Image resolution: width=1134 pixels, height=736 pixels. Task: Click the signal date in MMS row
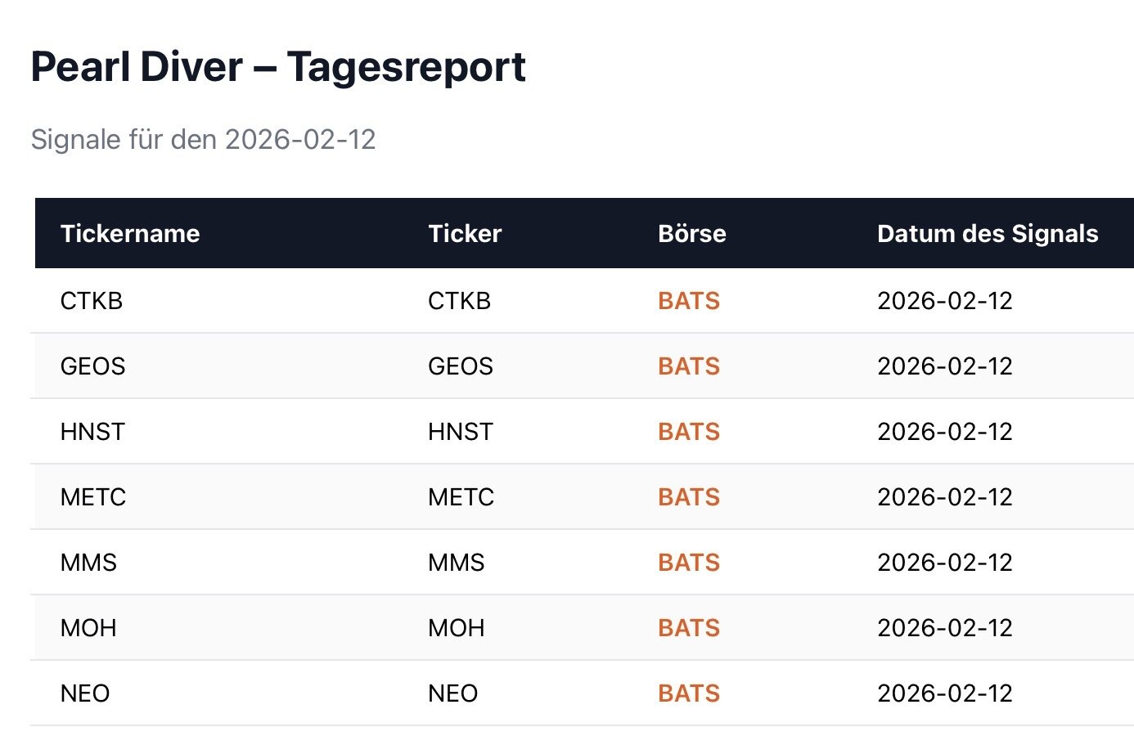pos(944,563)
